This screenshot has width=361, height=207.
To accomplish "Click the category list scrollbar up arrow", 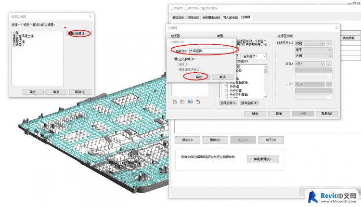I will click(x=265, y=67).
